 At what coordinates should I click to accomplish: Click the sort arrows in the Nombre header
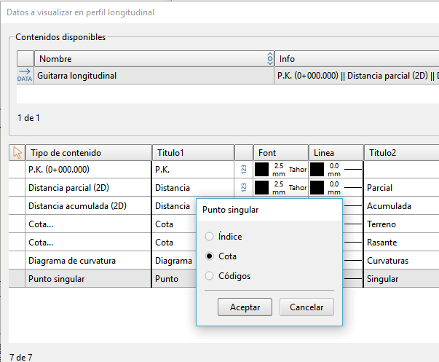(x=270, y=59)
